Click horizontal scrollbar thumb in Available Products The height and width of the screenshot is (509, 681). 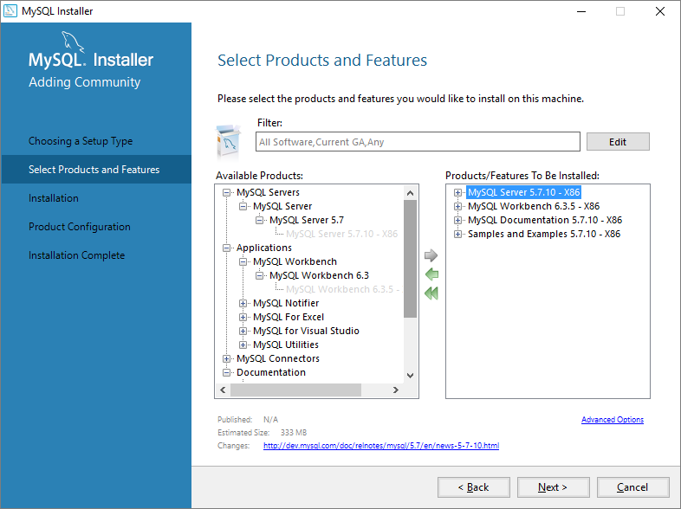click(295, 390)
